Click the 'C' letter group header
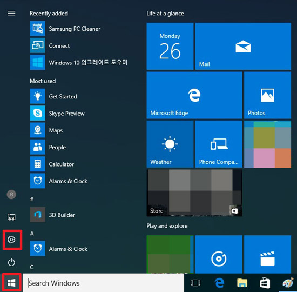This screenshot has height=292, width=297. (32, 267)
